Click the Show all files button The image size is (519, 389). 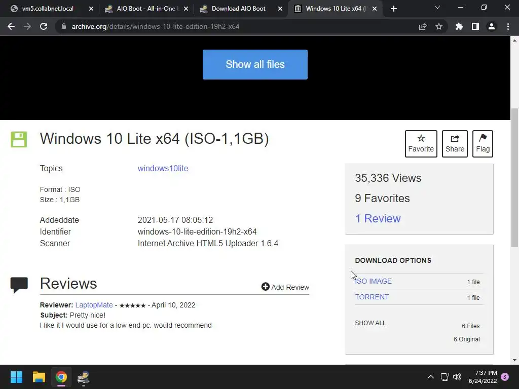255,64
